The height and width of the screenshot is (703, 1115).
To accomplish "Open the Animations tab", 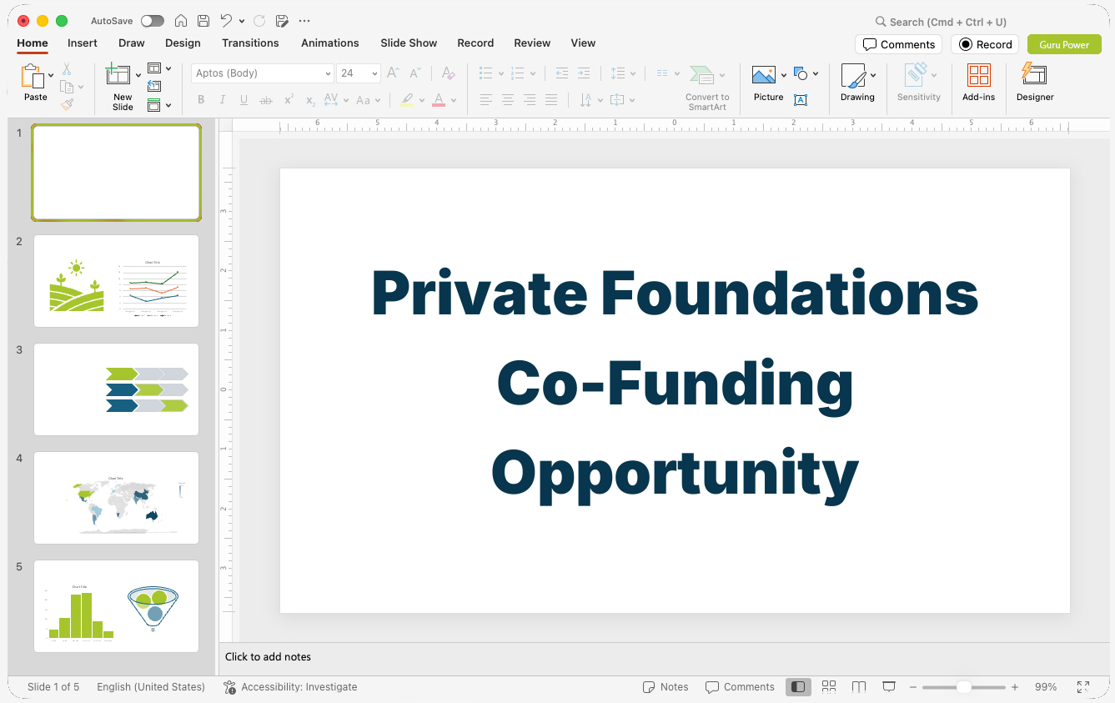I will [330, 43].
